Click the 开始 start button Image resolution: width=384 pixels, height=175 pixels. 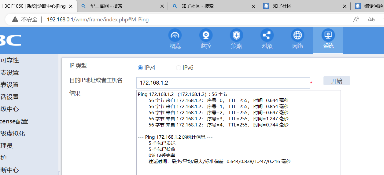[337, 81]
